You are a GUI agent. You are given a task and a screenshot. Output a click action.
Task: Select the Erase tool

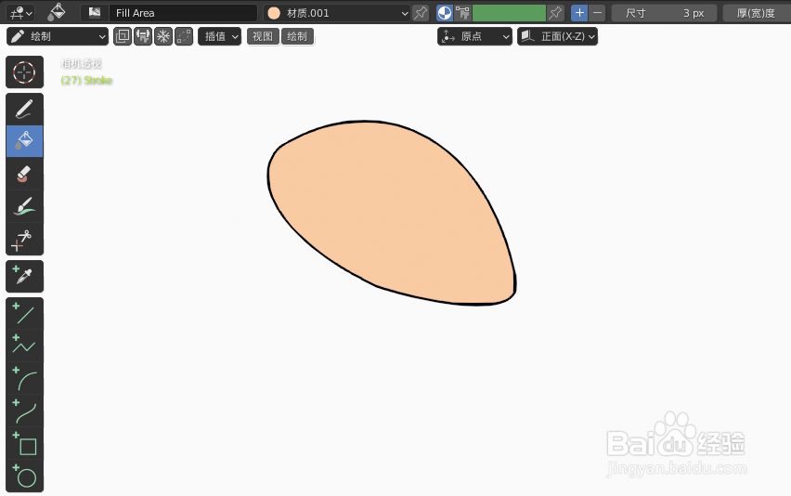tap(24, 174)
